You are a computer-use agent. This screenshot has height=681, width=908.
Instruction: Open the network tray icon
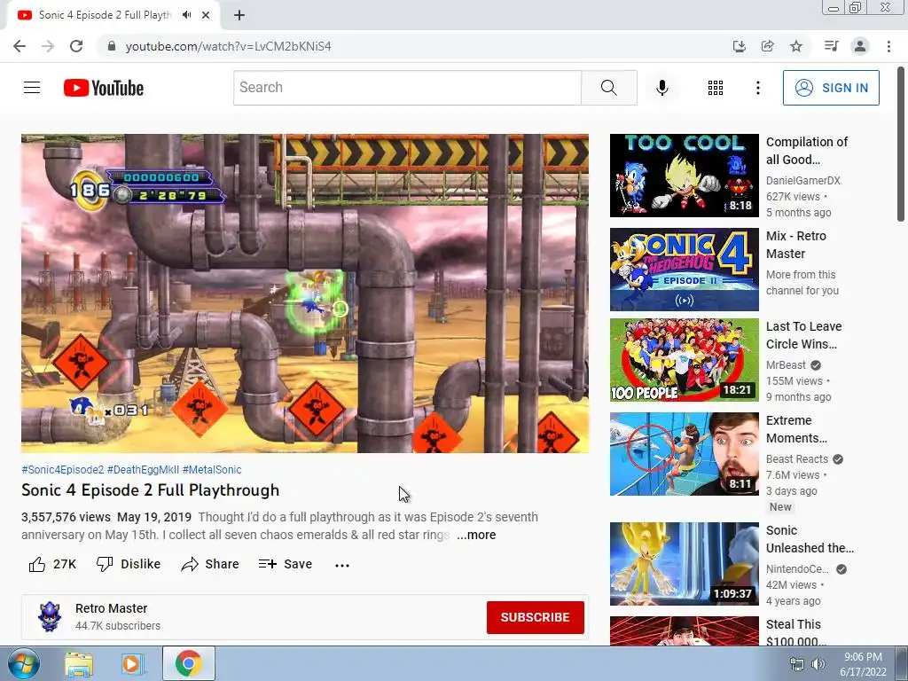click(x=797, y=664)
